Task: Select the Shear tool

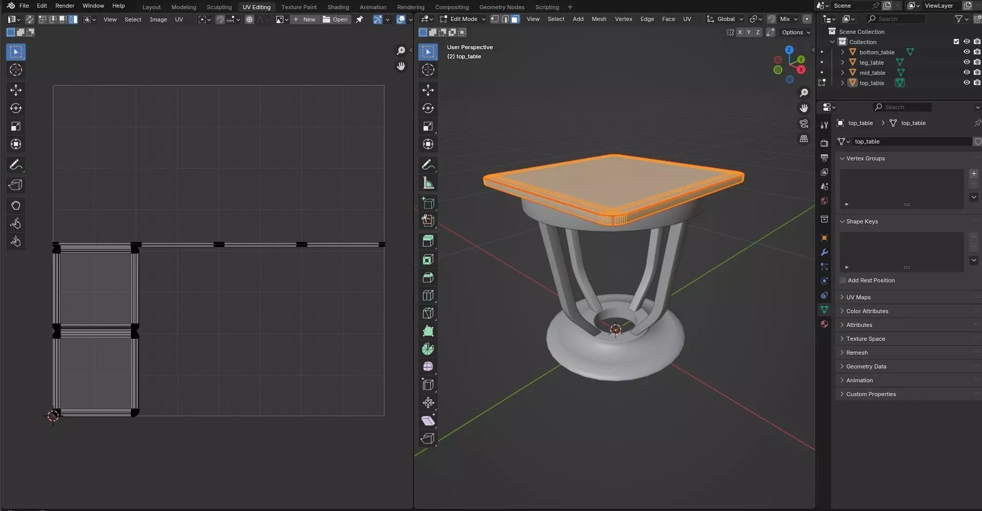Action: [x=428, y=421]
